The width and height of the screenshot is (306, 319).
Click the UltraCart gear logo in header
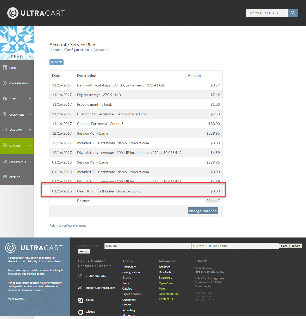coord(13,13)
